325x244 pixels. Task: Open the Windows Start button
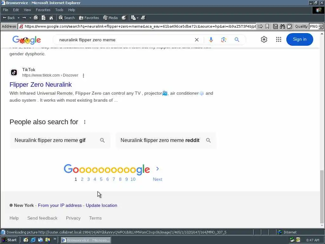pos(10,240)
